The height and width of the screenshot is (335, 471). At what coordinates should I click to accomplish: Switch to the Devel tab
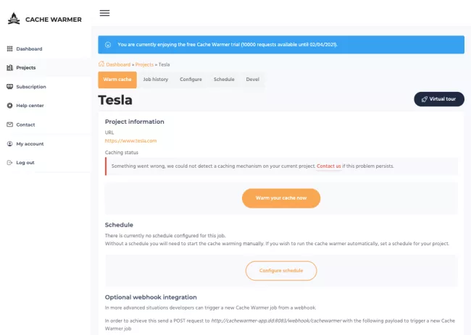point(252,79)
